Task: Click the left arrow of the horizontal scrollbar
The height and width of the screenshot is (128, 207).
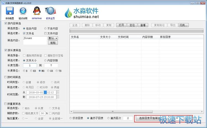Action: coord(71,112)
